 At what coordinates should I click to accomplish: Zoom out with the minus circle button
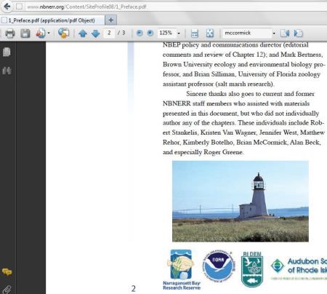[140, 33]
